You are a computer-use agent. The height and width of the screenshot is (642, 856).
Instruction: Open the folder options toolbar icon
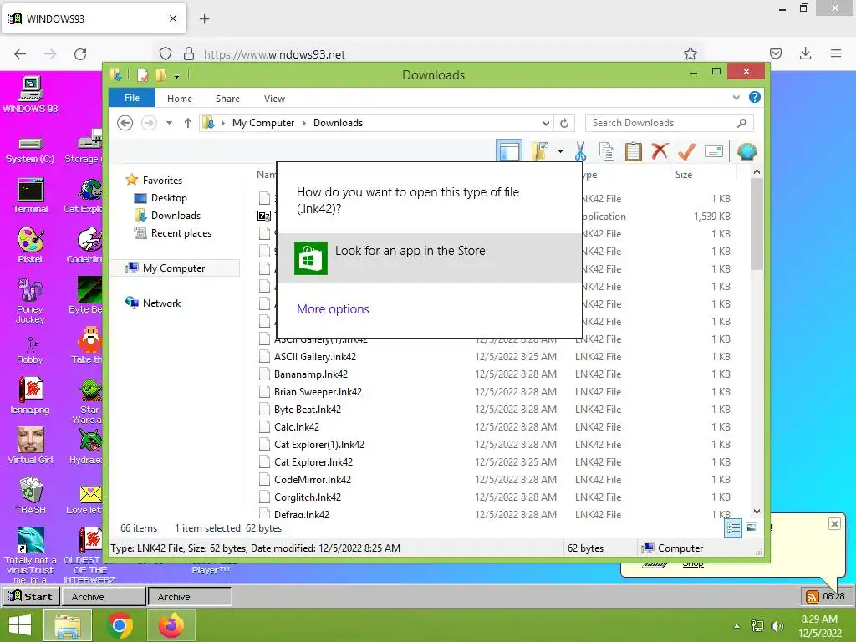pyautogui.click(x=540, y=150)
